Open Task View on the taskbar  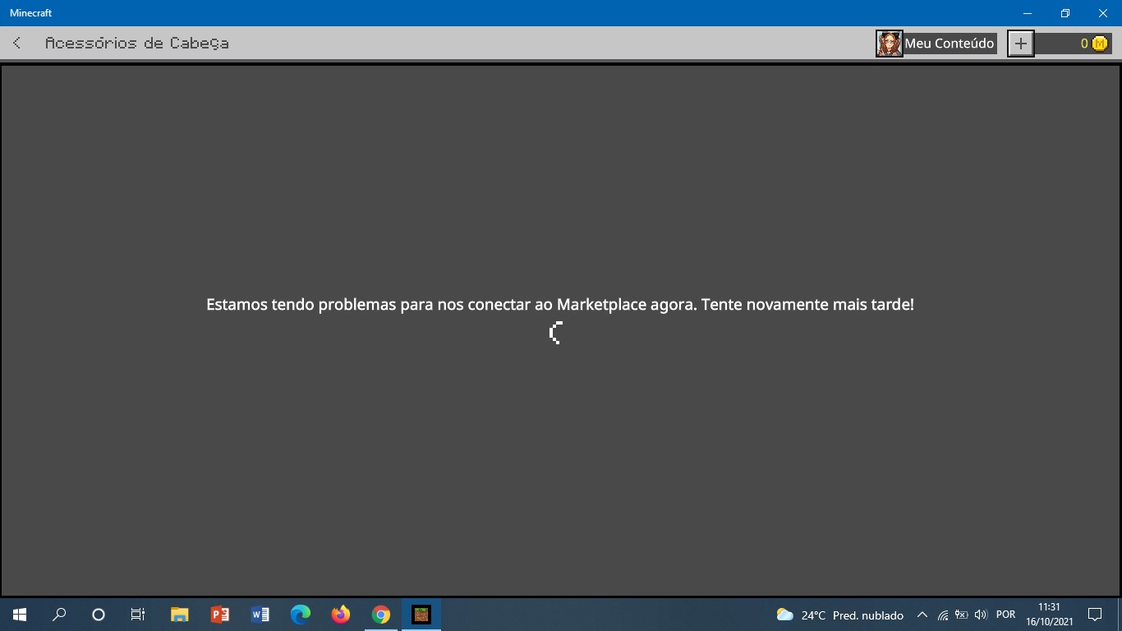tap(138, 615)
